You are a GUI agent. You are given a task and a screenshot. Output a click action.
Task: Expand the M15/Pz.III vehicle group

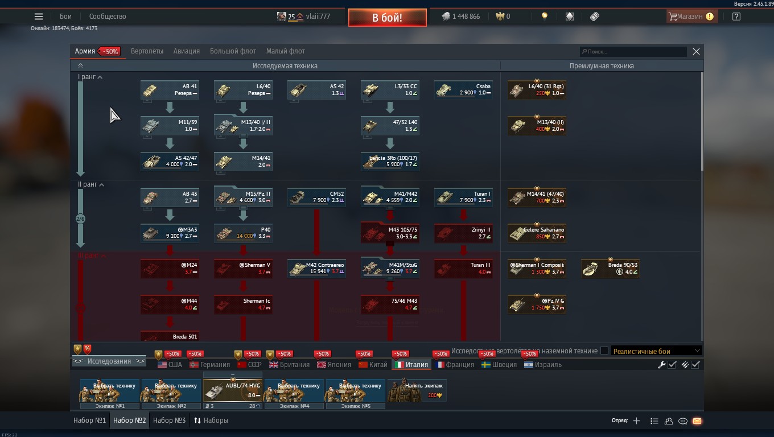pos(243,197)
